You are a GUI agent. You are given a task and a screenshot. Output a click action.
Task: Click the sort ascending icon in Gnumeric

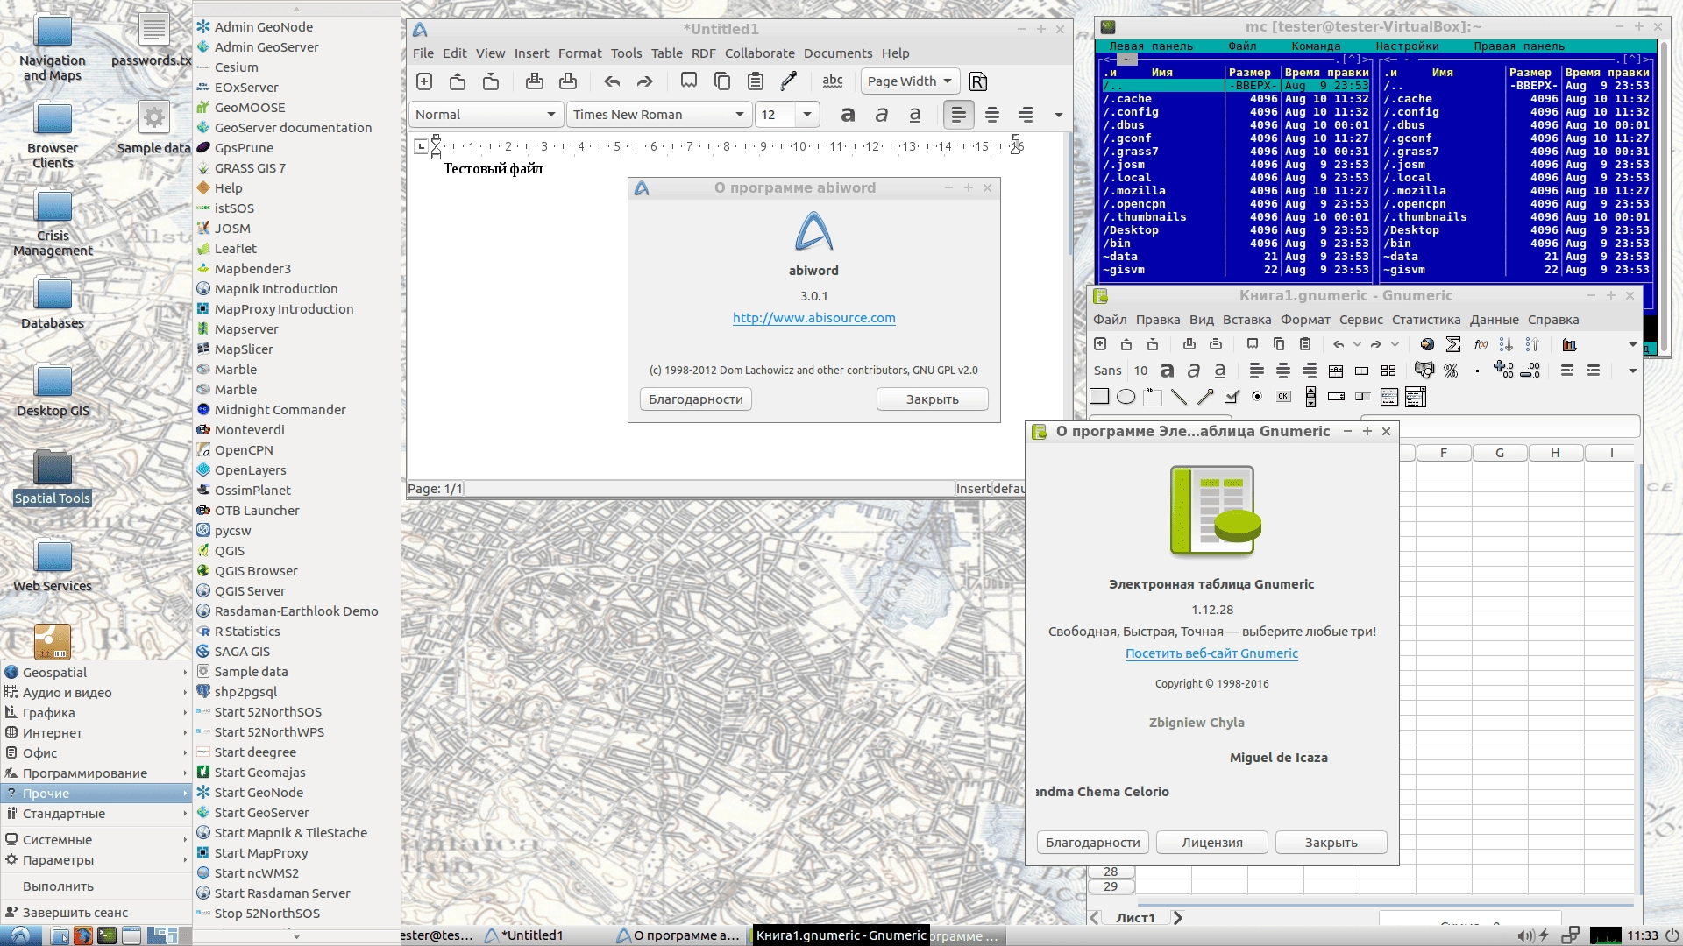click(1507, 344)
